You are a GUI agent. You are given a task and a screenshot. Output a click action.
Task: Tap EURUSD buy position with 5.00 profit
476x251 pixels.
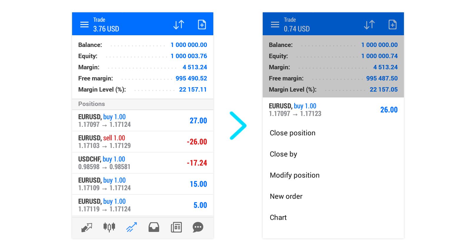pyautogui.click(x=142, y=205)
